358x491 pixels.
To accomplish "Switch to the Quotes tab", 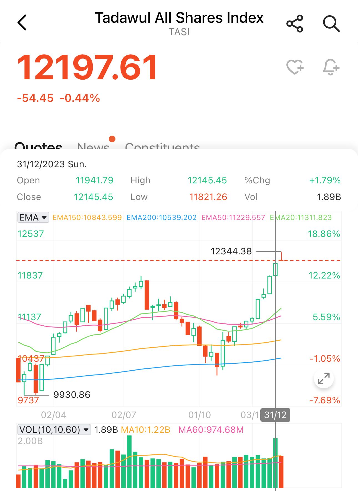I will tap(38, 146).
